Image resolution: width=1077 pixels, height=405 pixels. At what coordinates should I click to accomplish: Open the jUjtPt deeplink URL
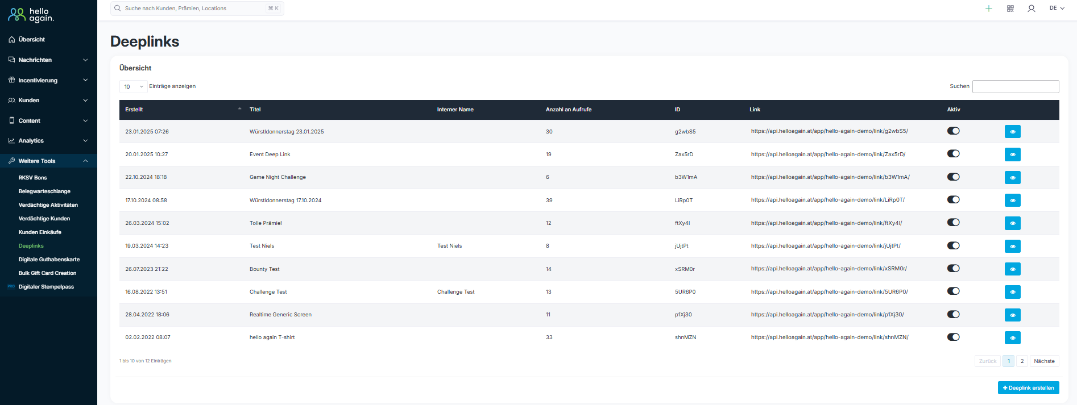[x=826, y=246]
